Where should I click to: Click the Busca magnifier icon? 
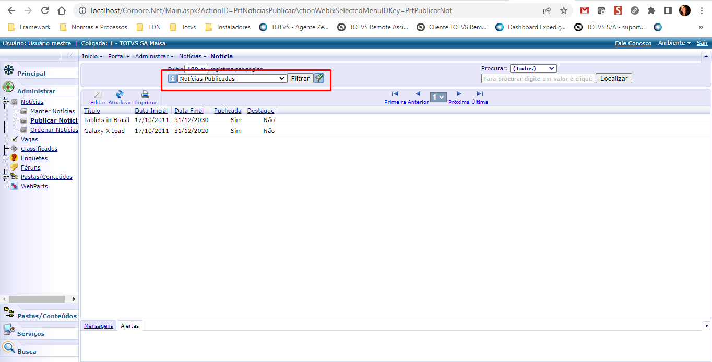9,347
